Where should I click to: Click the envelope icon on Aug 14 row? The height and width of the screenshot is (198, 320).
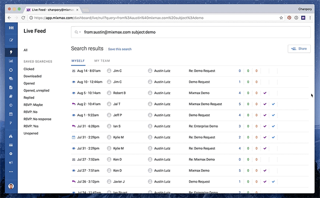pos(74,71)
